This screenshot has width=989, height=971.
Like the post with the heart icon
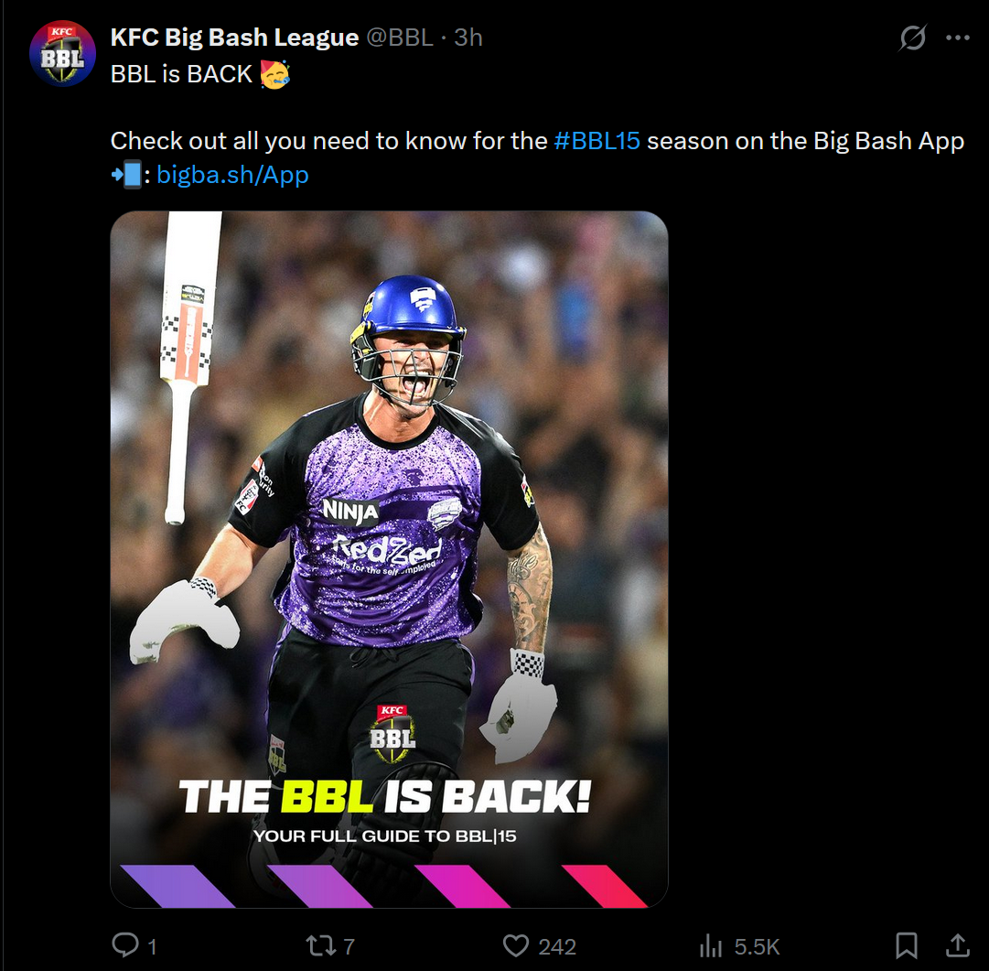pyautogui.click(x=516, y=945)
